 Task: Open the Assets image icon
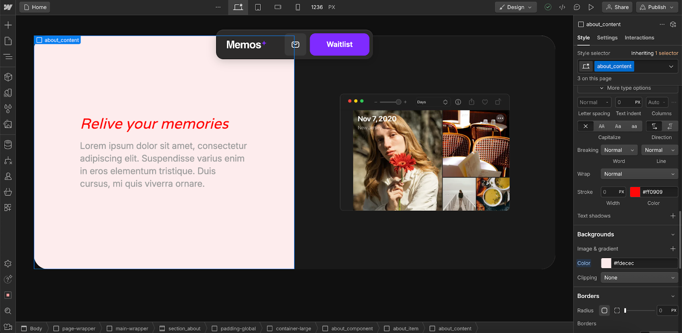click(8, 124)
